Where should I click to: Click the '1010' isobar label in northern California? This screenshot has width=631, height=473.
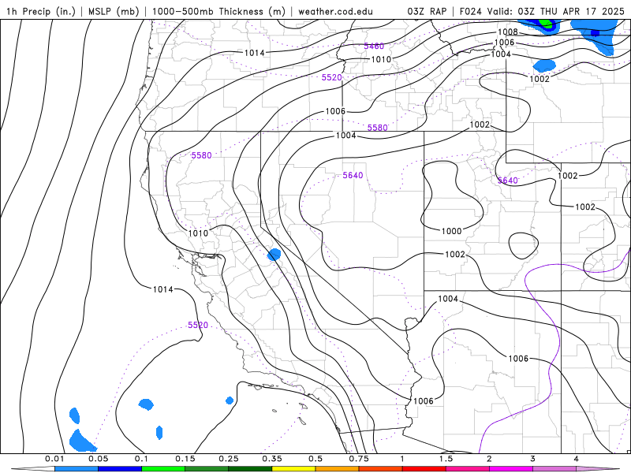(x=199, y=233)
